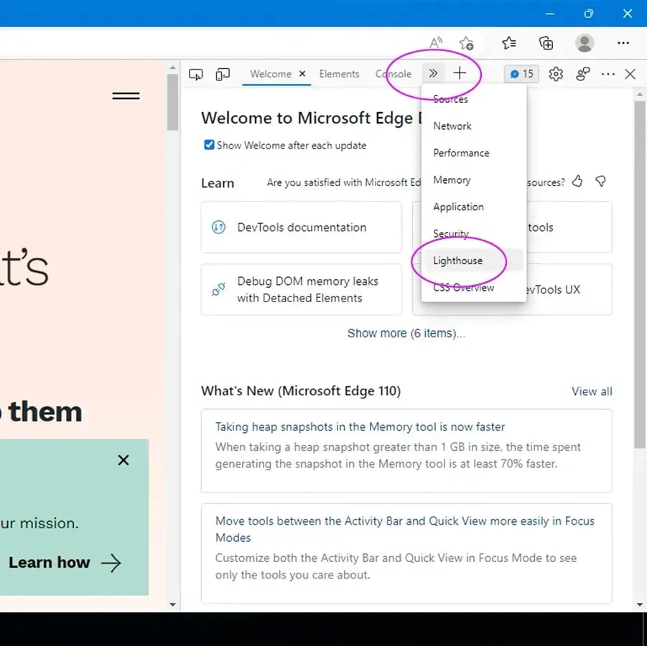Add a new tool with plus icon
Image resolution: width=647 pixels, height=646 pixels.
(x=460, y=73)
